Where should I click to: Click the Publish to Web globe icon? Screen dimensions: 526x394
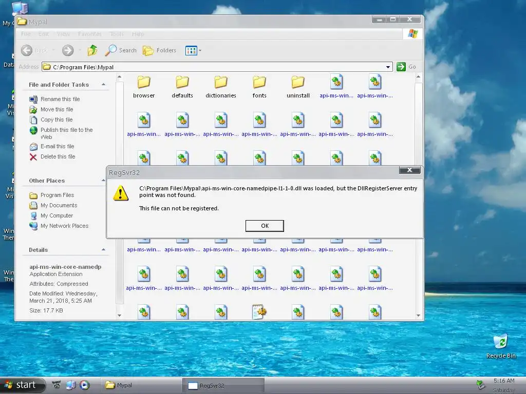(x=33, y=130)
